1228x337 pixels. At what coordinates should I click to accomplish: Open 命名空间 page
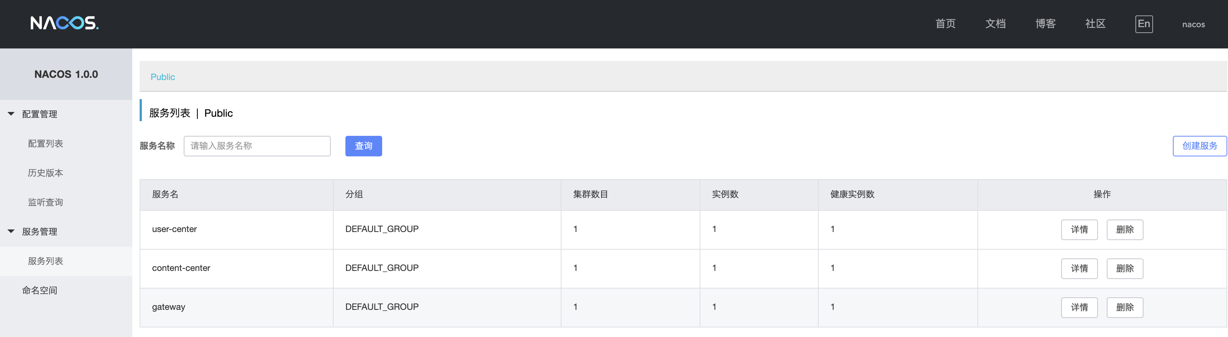(40, 290)
